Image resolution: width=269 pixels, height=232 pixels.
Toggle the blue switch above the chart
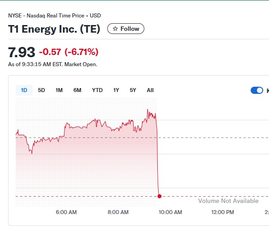[257, 91]
